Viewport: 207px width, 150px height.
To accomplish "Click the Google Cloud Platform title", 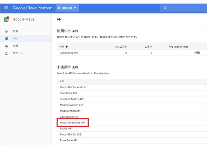I will (x=32, y=8).
